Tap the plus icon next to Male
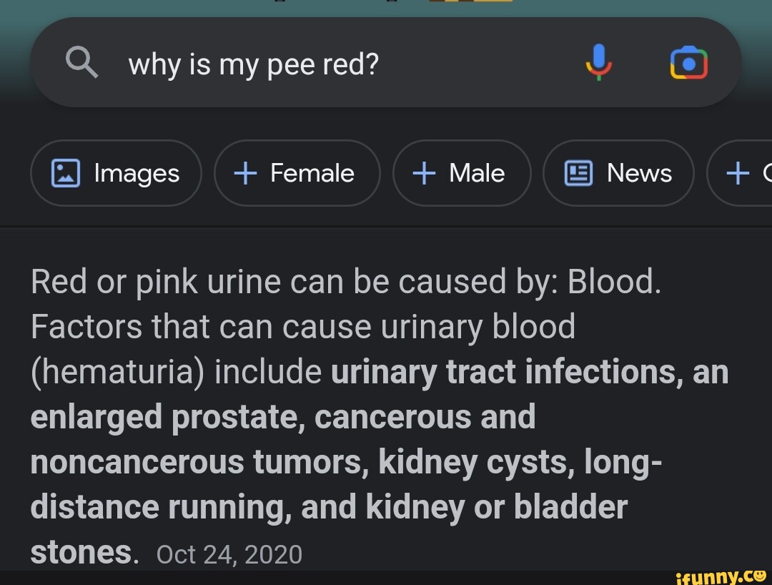The height and width of the screenshot is (585, 772). pyautogui.click(x=423, y=172)
